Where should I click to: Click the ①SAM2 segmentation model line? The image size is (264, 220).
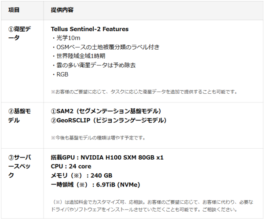106,111
